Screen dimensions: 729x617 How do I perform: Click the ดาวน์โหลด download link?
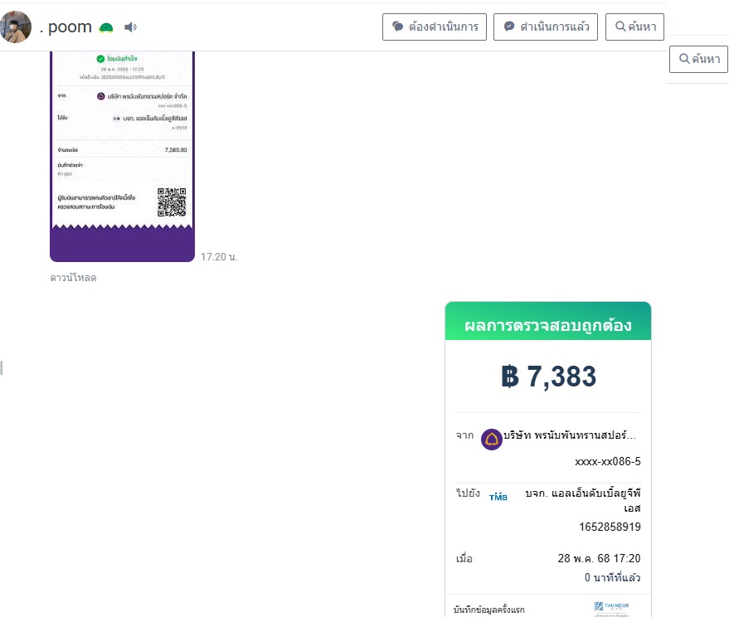(73, 278)
